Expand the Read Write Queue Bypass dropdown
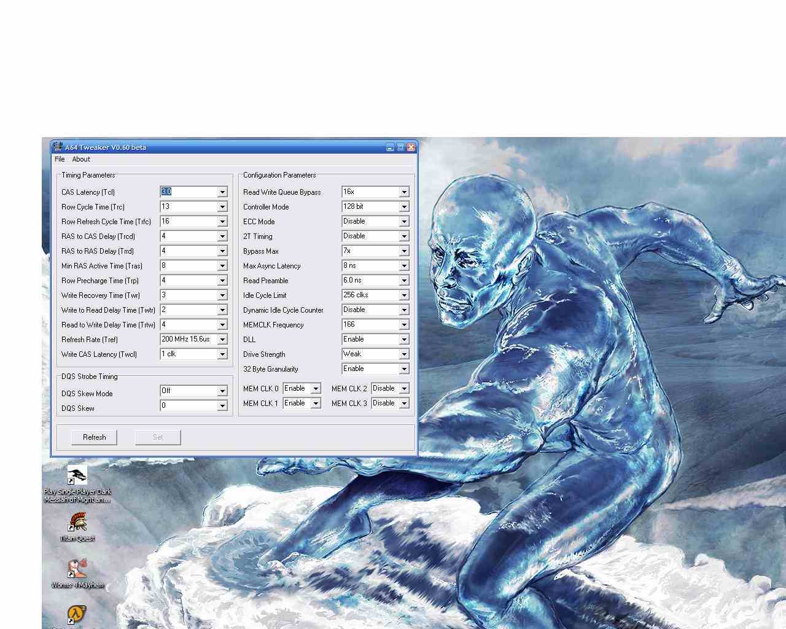 (404, 192)
